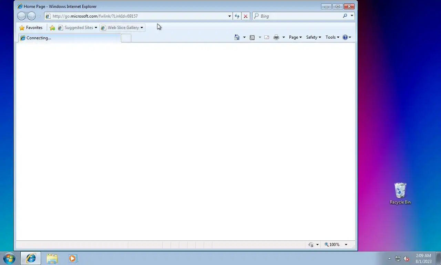Open Windows Media Player from taskbar
The width and height of the screenshot is (441, 265).
coord(73,258)
